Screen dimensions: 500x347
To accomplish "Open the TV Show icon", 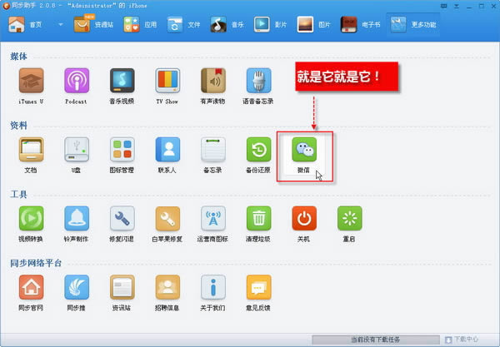I will tap(167, 82).
